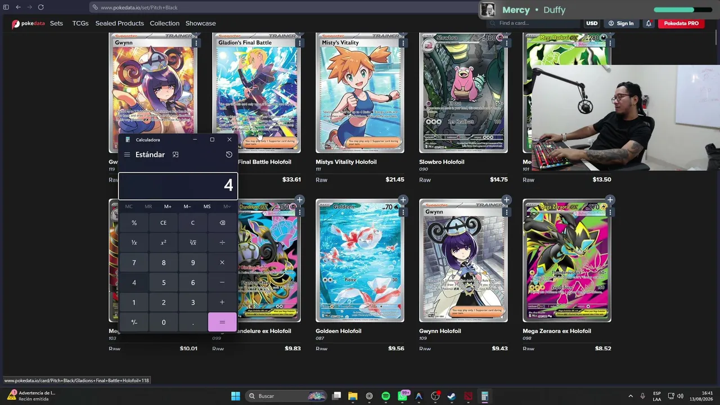Click the minus operator in Calculator
The height and width of the screenshot is (405, 720).
(222, 282)
